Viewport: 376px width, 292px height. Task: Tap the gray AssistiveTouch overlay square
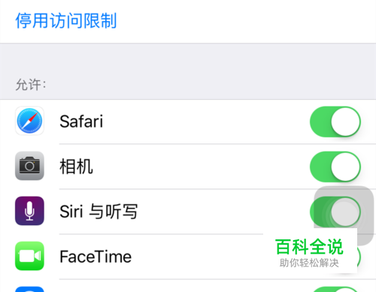[344, 215]
